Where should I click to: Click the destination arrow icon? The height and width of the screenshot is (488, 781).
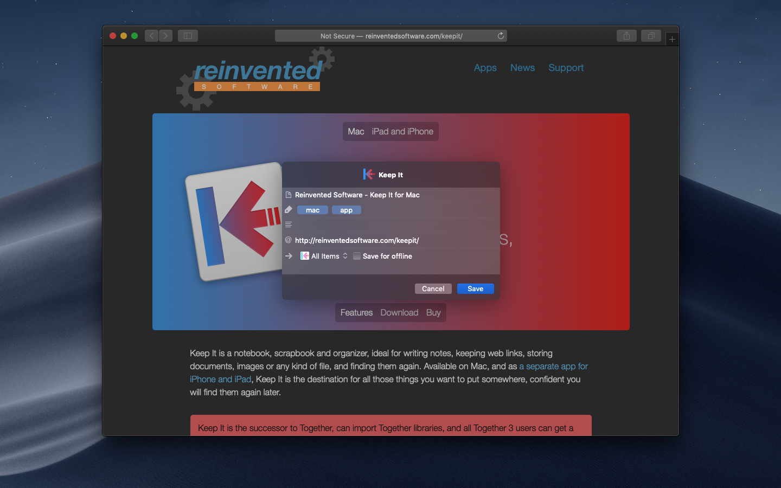[x=289, y=256]
